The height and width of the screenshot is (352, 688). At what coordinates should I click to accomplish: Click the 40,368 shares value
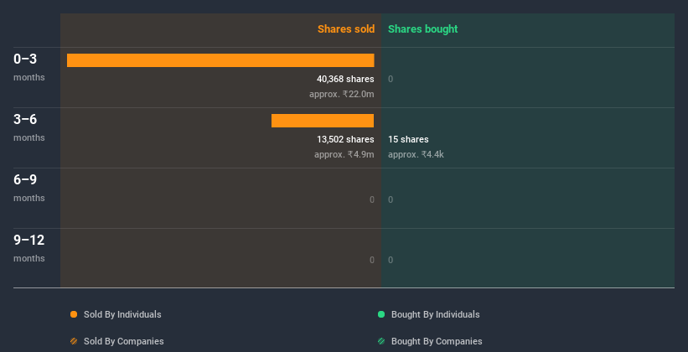[345, 79]
